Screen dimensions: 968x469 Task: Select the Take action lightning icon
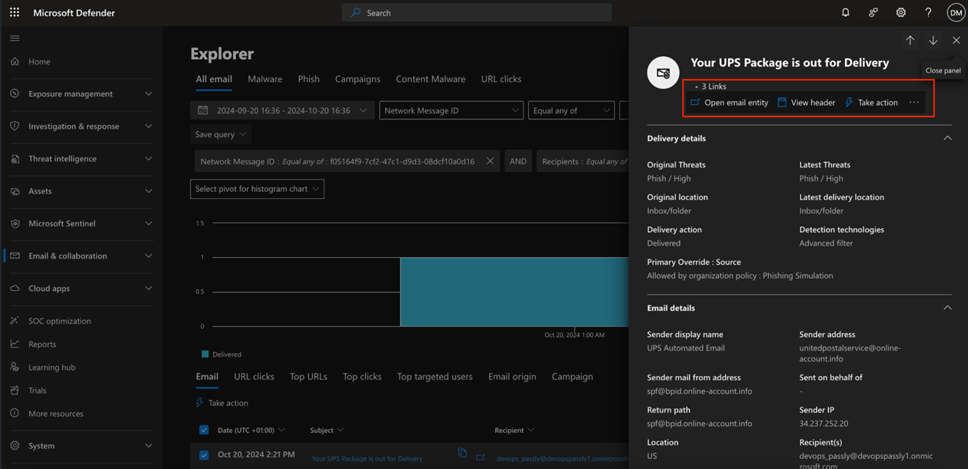(848, 101)
